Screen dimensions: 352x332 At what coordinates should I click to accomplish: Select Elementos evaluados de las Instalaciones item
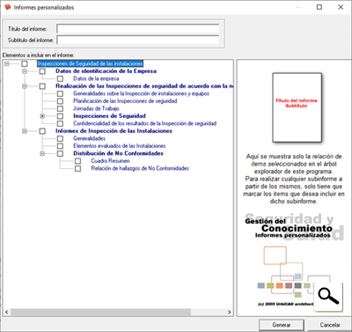[120, 146]
